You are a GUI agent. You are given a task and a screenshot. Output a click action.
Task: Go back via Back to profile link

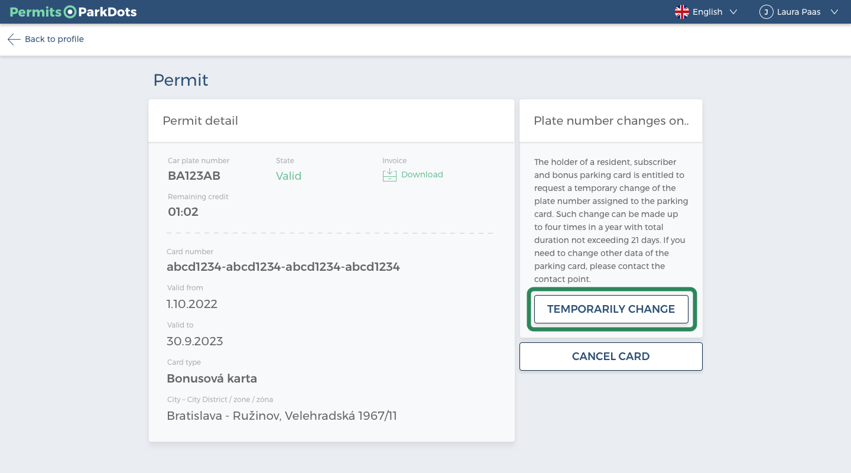click(54, 39)
